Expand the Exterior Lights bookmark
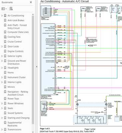 (x=2, y=56)
